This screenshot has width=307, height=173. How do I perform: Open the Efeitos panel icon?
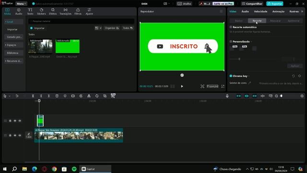[53, 12]
